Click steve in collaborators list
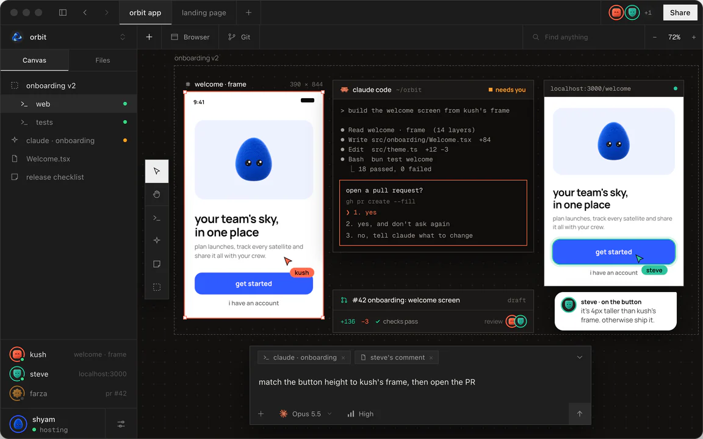Screen dimensions: 703x439 coord(68,374)
